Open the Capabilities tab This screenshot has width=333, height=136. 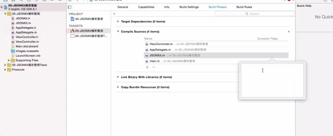146,7
